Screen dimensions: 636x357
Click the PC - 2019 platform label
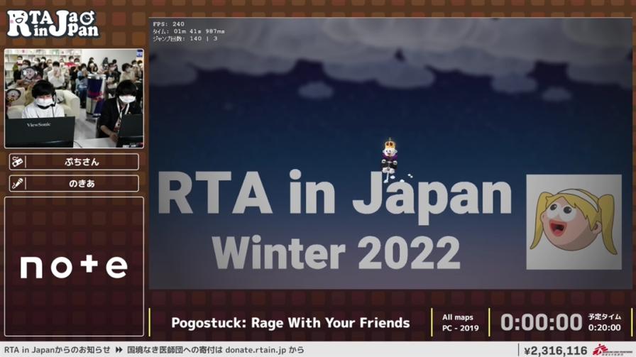coord(461,328)
